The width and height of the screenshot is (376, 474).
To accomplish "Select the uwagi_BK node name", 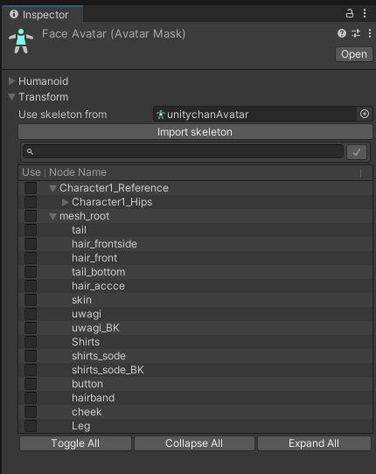I will 95,328.
